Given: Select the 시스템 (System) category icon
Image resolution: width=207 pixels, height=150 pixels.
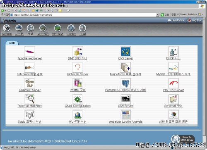Looking at the screenshot, I should [x=19, y=28].
